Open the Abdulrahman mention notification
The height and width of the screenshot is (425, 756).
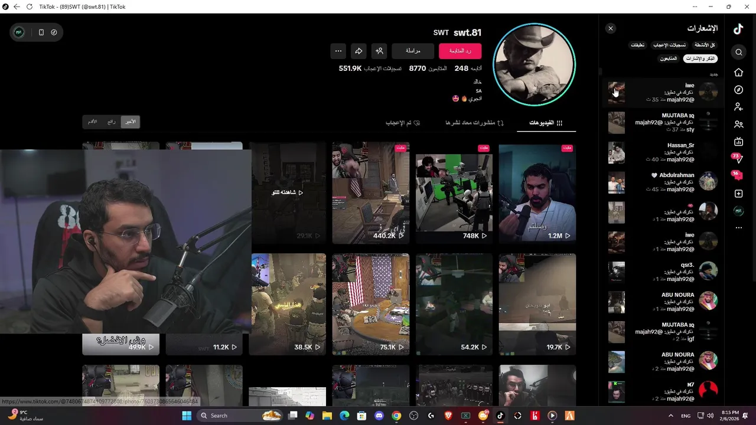663,182
